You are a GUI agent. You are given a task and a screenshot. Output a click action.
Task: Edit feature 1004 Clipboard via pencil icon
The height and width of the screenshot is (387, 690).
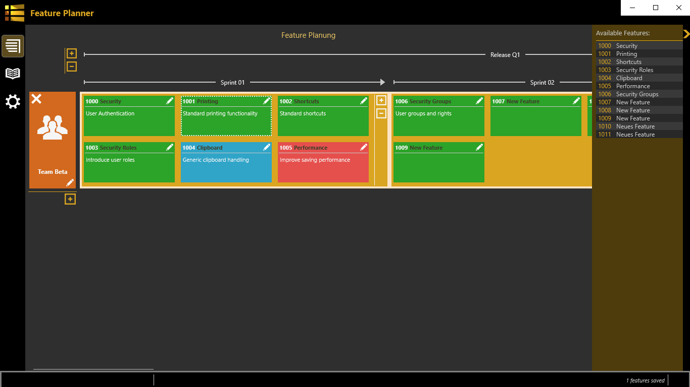267,147
